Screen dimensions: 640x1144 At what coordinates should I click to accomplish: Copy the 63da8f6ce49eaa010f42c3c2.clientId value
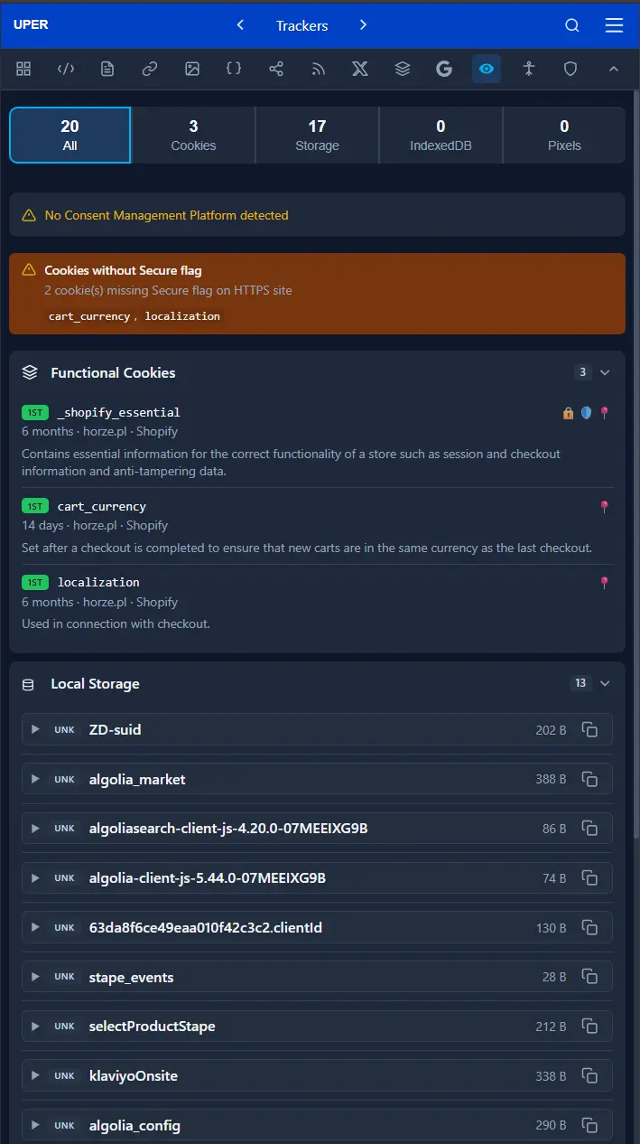(x=590, y=927)
